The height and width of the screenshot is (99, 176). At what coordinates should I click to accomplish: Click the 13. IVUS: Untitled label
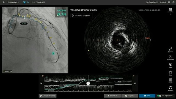pyautogui.click(x=81, y=16)
